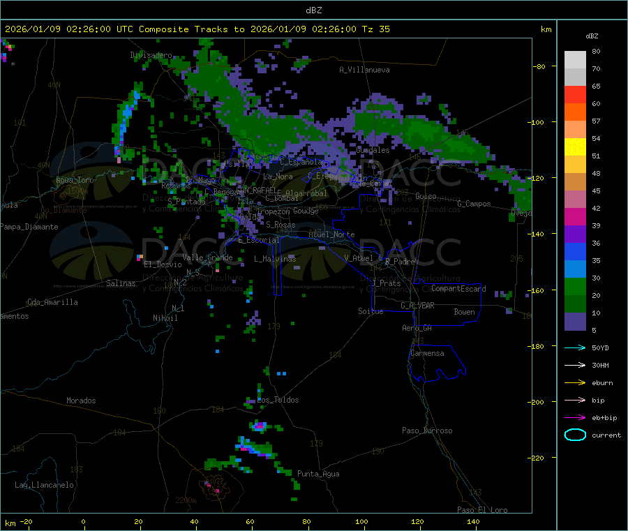
Task: Select the 'CompantEscard' place label
Action: point(458,288)
